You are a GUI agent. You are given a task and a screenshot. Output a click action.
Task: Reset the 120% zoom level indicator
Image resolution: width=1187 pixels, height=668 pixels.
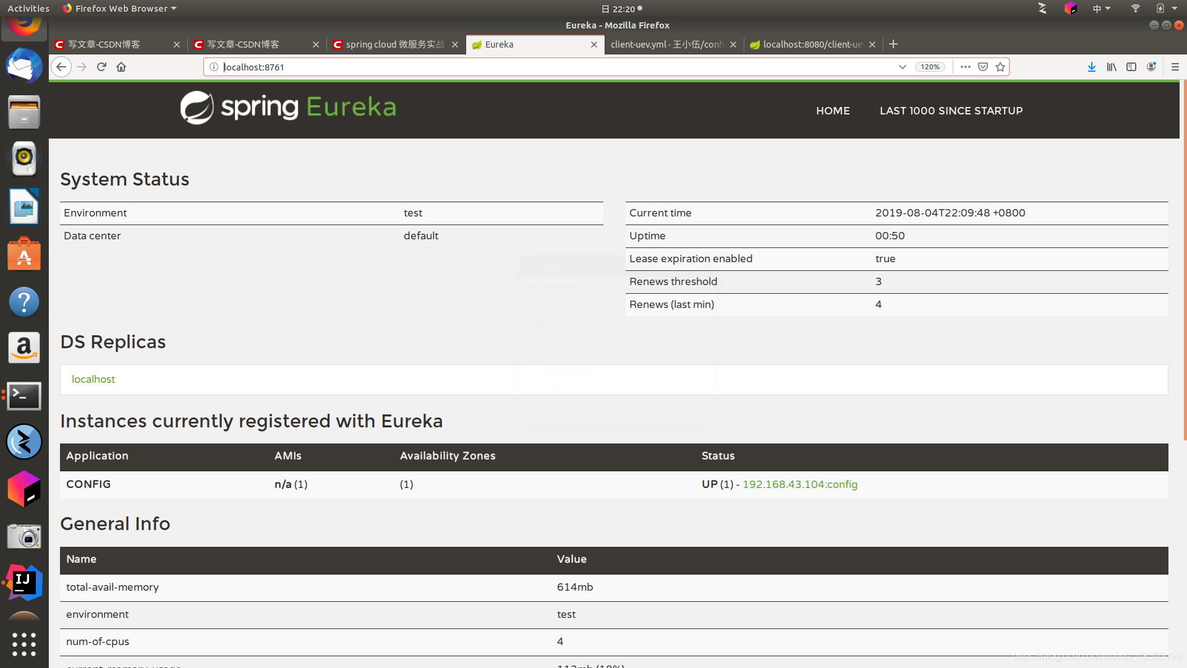coord(930,67)
